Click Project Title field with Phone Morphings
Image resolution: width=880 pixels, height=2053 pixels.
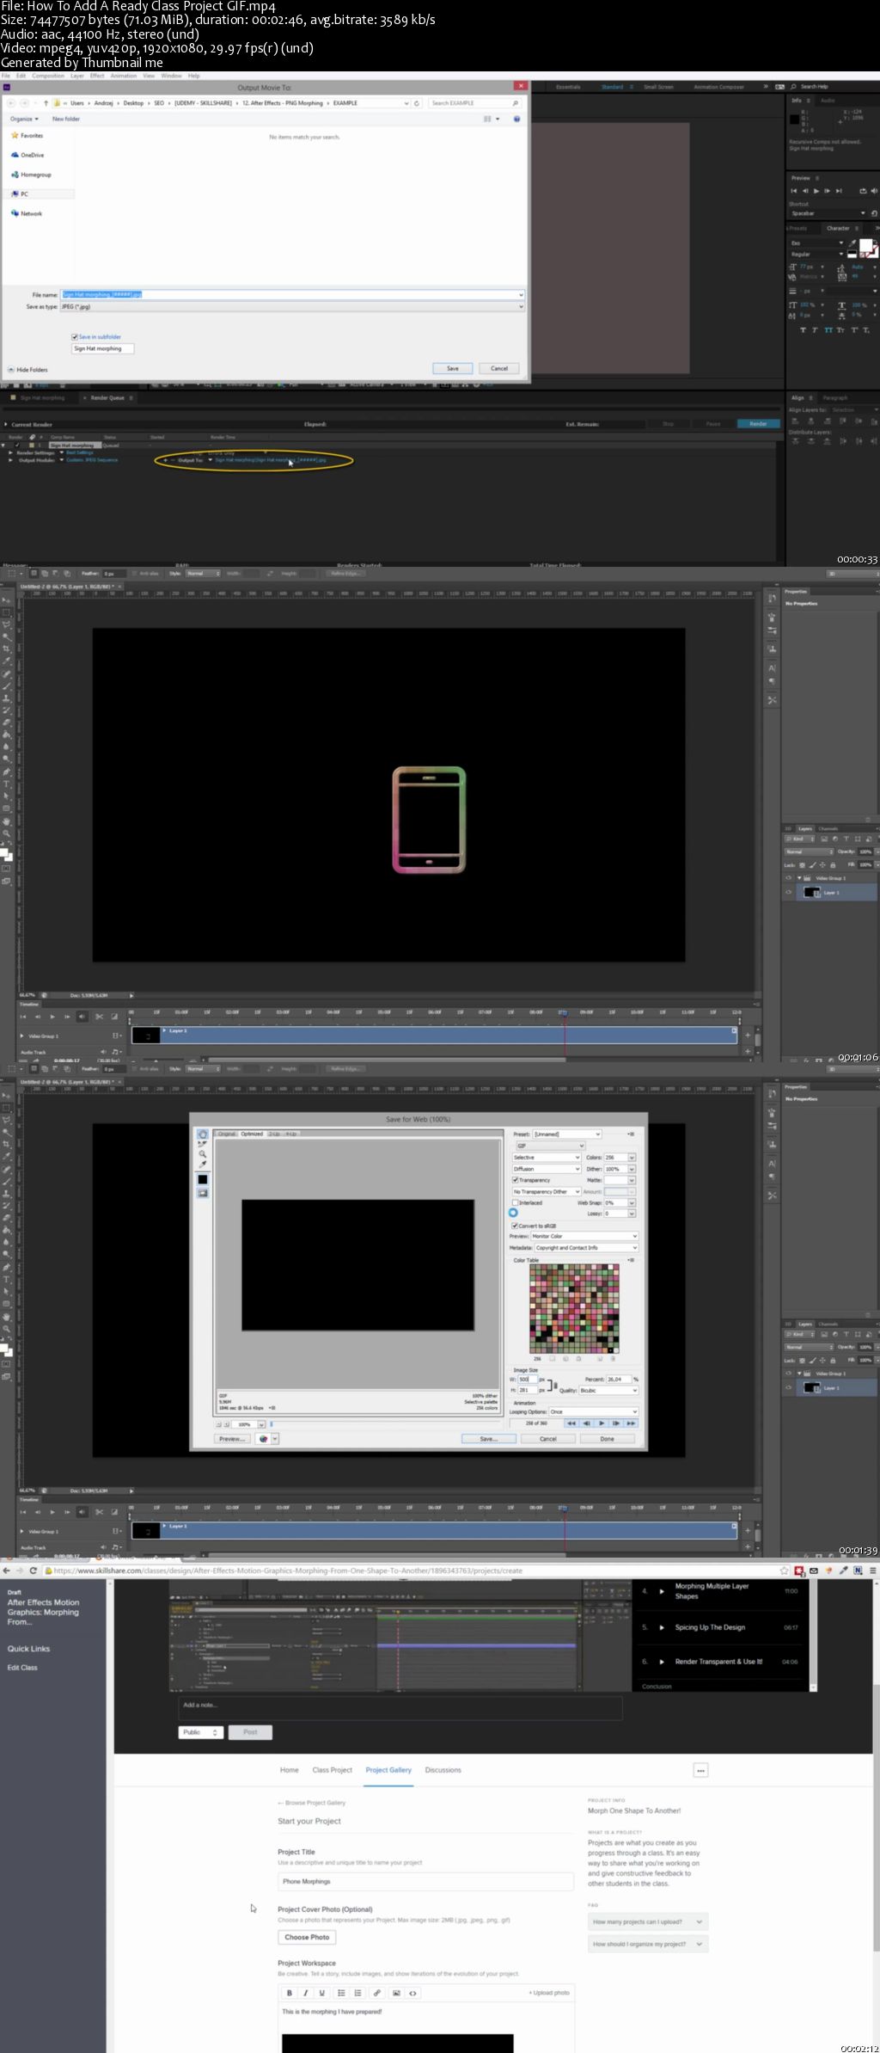click(x=425, y=1881)
